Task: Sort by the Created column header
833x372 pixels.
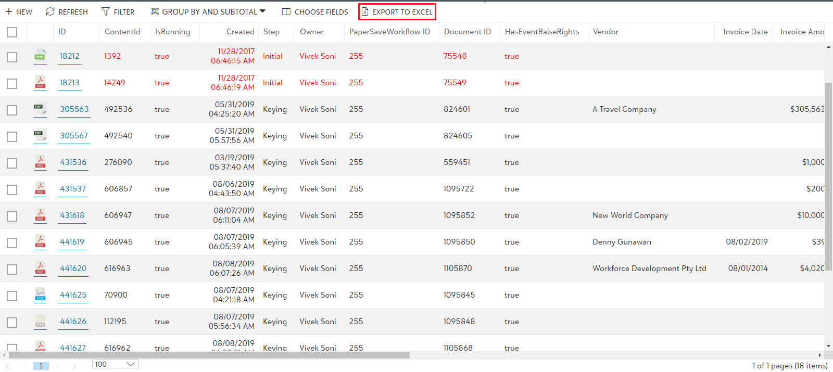Action: coord(240,32)
